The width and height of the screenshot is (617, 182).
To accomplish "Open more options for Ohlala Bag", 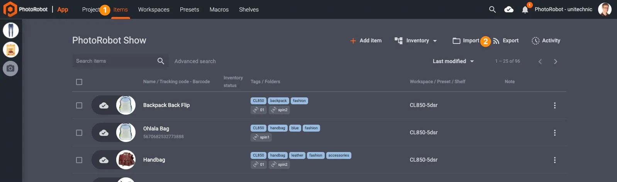I will [x=555, y=133].
